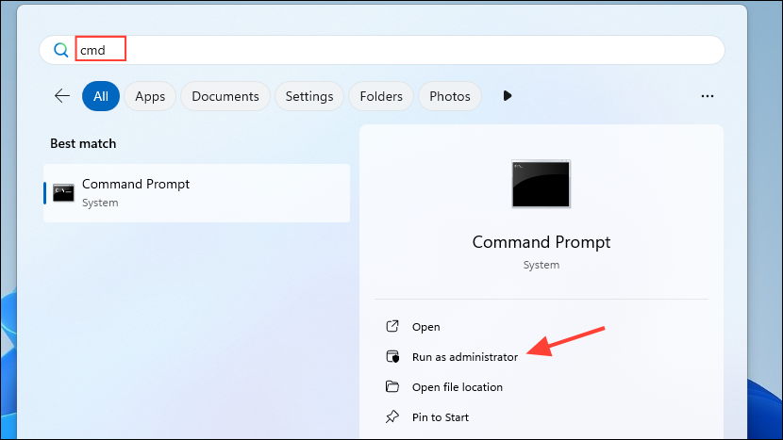Click the large Command Prompt preview thumbnail
Image resolution: width=783 pixels, height=440 pixels.
[541, 184]
